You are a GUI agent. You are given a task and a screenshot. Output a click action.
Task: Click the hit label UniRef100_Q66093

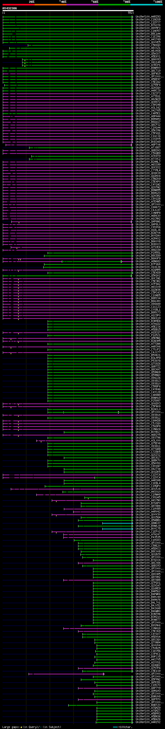point(148,59)
